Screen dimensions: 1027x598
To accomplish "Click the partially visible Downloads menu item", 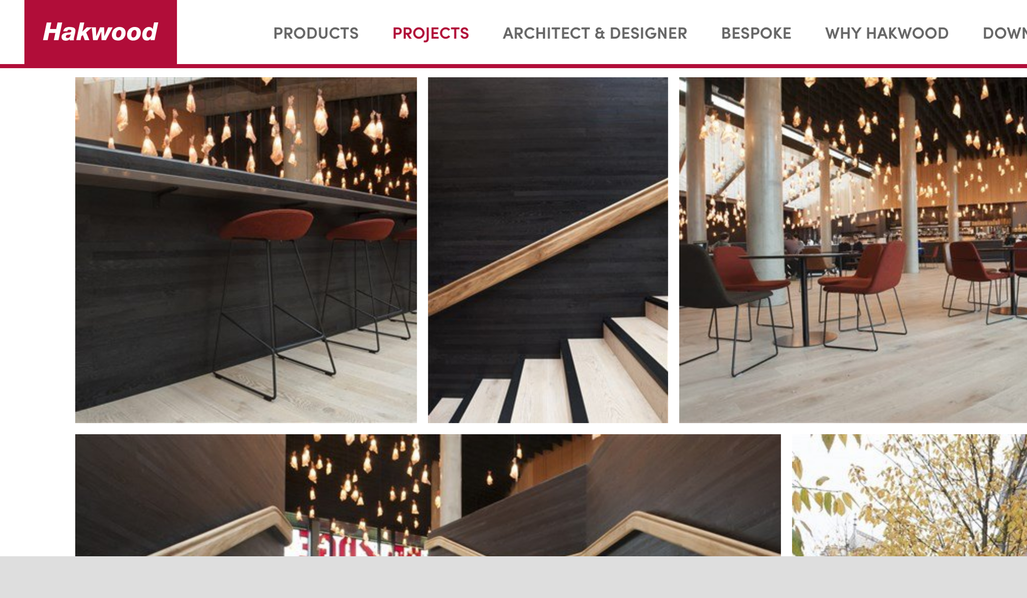I will tap(1005, 34).
